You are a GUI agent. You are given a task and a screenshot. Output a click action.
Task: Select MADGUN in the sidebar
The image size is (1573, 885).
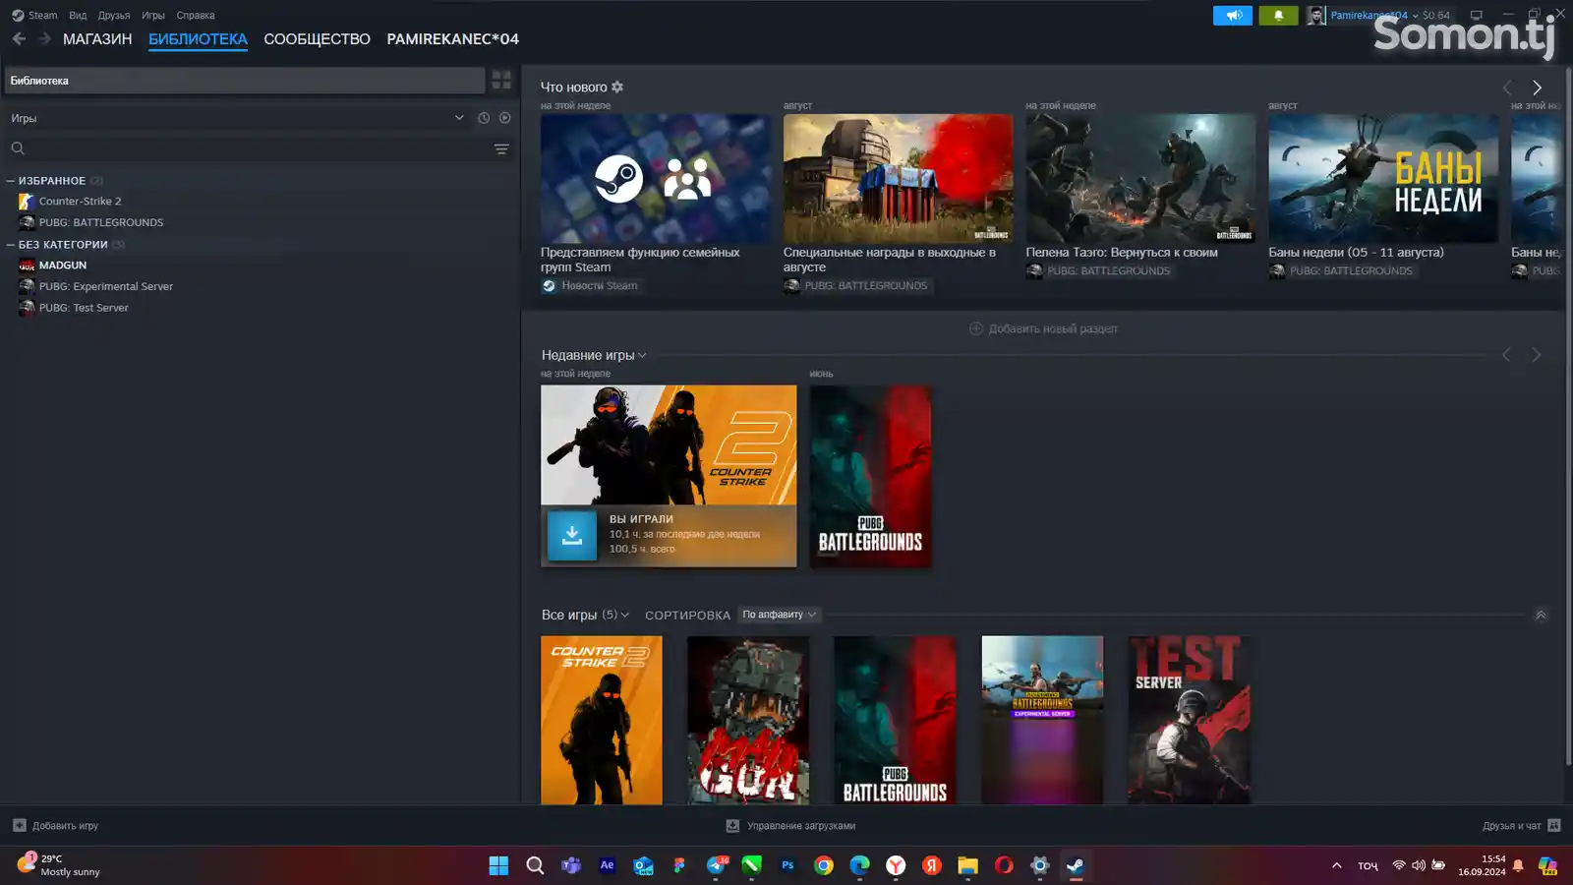pos(63,265)
